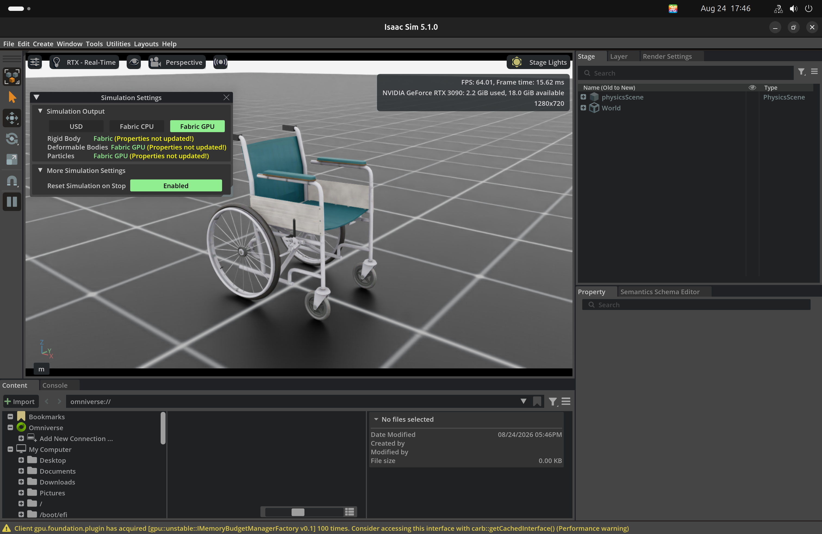Expand the physicsScene tree item
Image resolution: width=822 pixels, height=534 pixels.
[583, 97]
